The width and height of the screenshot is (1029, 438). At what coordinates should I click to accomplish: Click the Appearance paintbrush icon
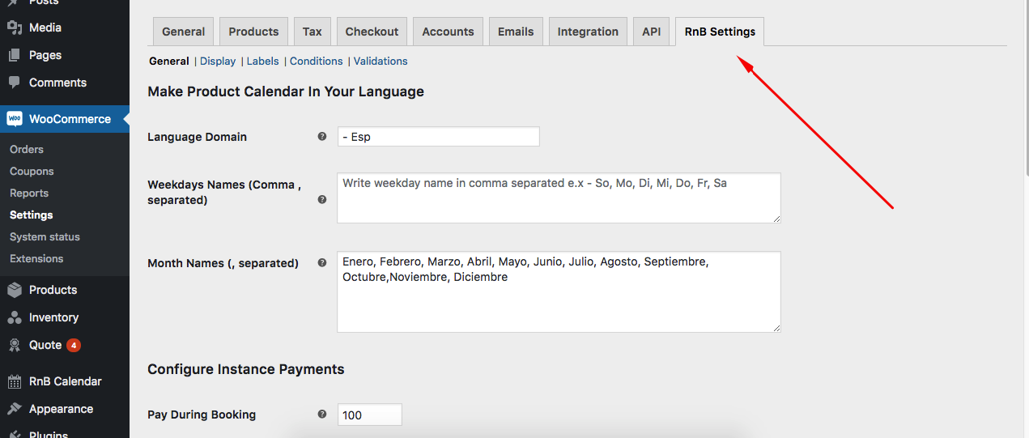point(15,409)
